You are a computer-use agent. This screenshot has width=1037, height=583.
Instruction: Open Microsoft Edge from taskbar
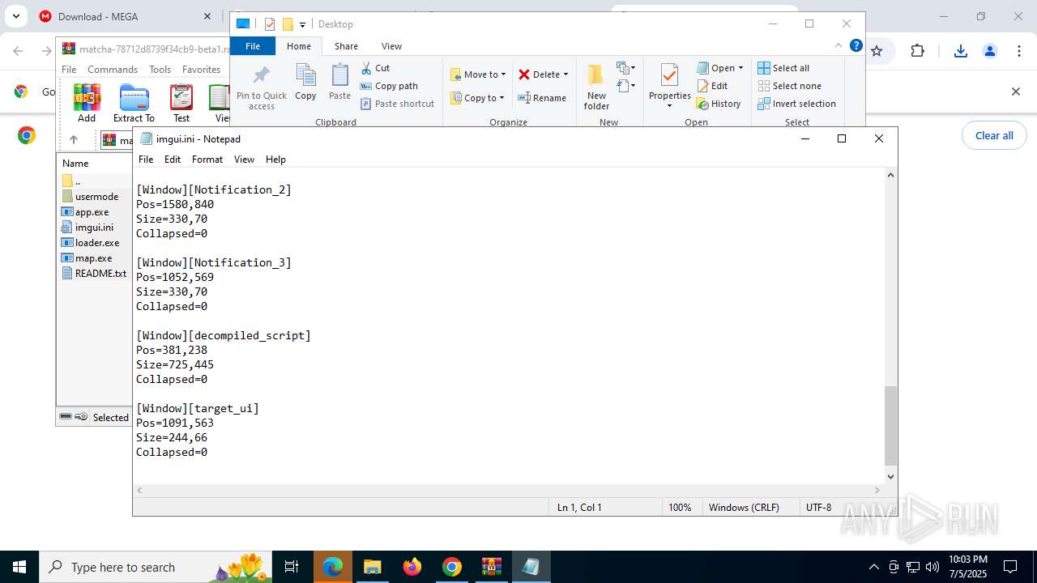pos(333,567)
